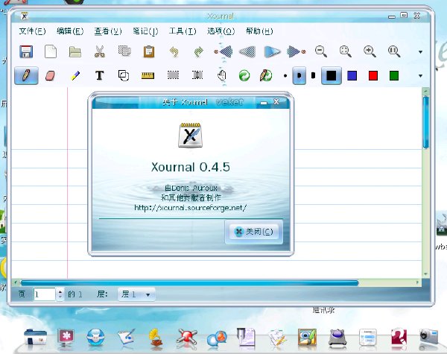This screenshot has width=447, height=354.
Task: Expand tool toolbar overflow arrow
Action: (420, 76)
